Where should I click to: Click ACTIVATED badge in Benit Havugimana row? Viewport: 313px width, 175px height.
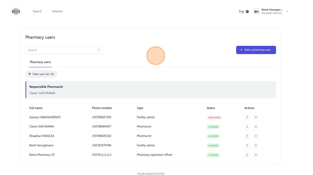tap(213, 145)
